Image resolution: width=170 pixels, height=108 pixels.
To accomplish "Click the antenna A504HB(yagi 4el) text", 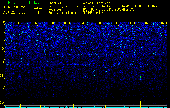I will tap(95, 13).
